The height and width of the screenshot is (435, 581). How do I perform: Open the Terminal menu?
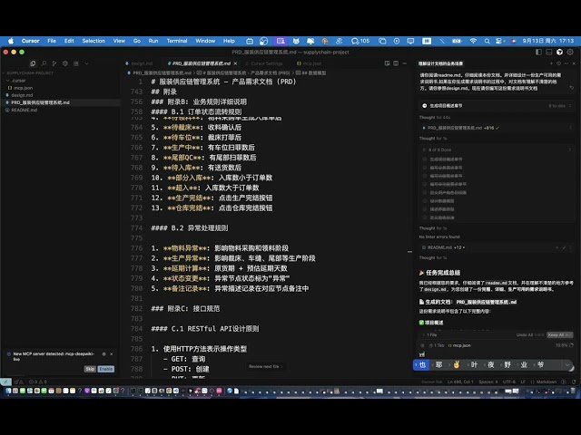click(177, 41)
